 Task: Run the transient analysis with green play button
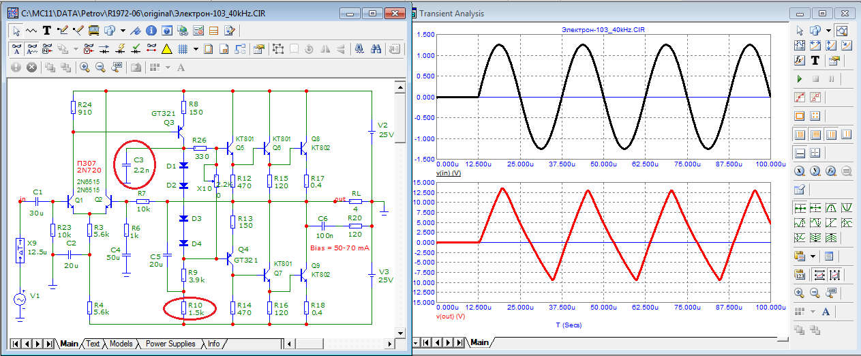[x=800, y=79]
